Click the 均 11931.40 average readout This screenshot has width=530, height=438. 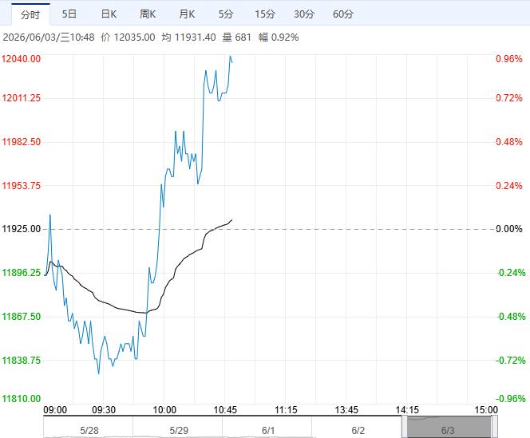188,37
